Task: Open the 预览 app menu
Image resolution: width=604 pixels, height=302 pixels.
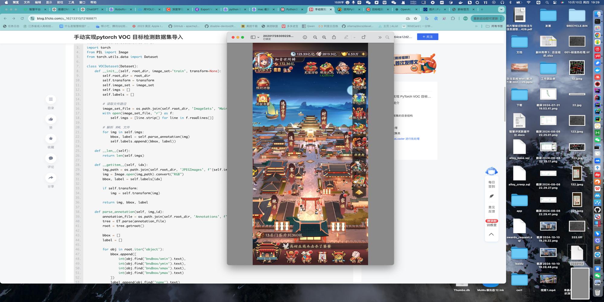Action: tap(16, 2)
